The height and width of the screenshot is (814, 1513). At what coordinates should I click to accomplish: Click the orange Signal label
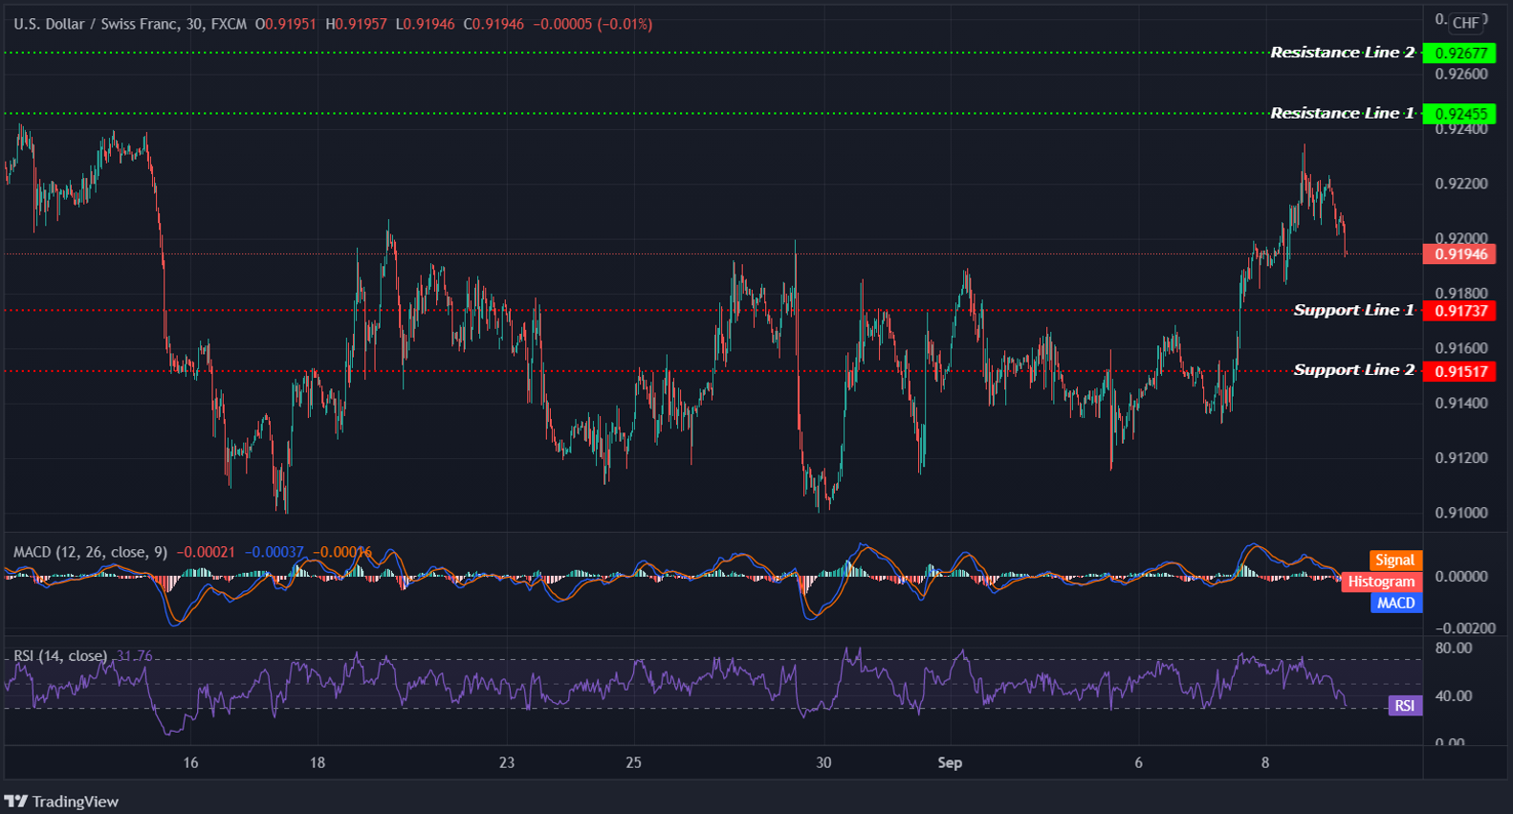[x=1394, y=561]
